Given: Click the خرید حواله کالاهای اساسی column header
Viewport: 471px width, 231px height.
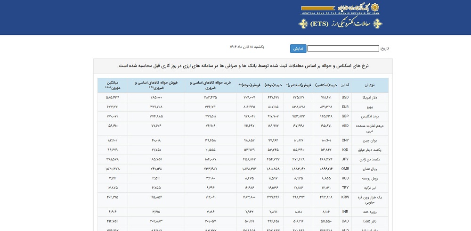Looking at the screenshot, I should coord(211,85).
